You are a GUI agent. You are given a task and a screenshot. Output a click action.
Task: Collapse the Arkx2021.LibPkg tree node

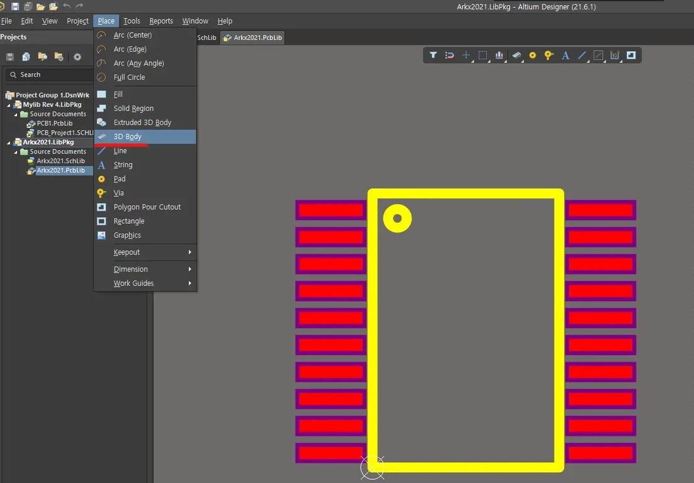tap(9, 143)
